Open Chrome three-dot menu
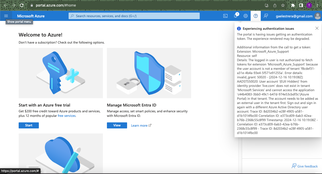 tap(317, 5)
